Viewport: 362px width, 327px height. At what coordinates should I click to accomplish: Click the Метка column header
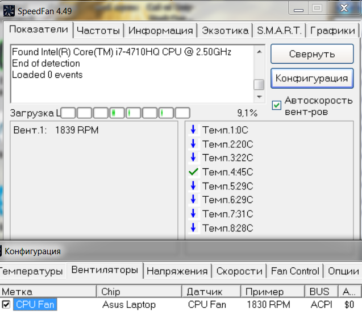(x=48, y=291)
